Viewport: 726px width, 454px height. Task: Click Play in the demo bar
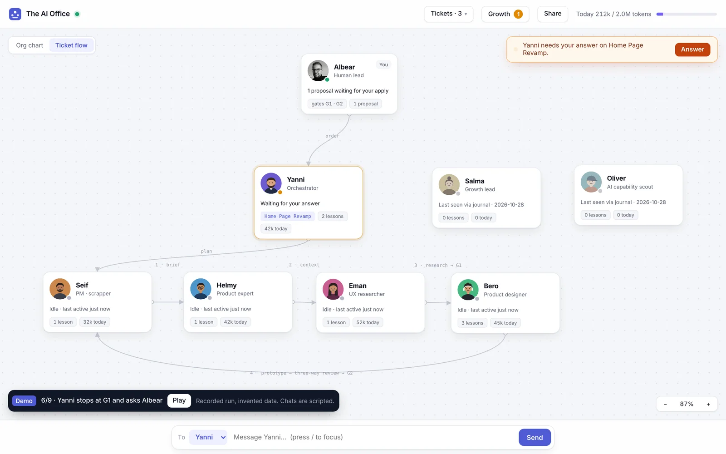tap(179, 400)
